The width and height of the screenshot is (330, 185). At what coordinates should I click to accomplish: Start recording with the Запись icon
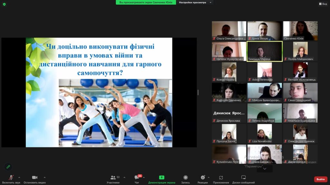click(185, 178)
